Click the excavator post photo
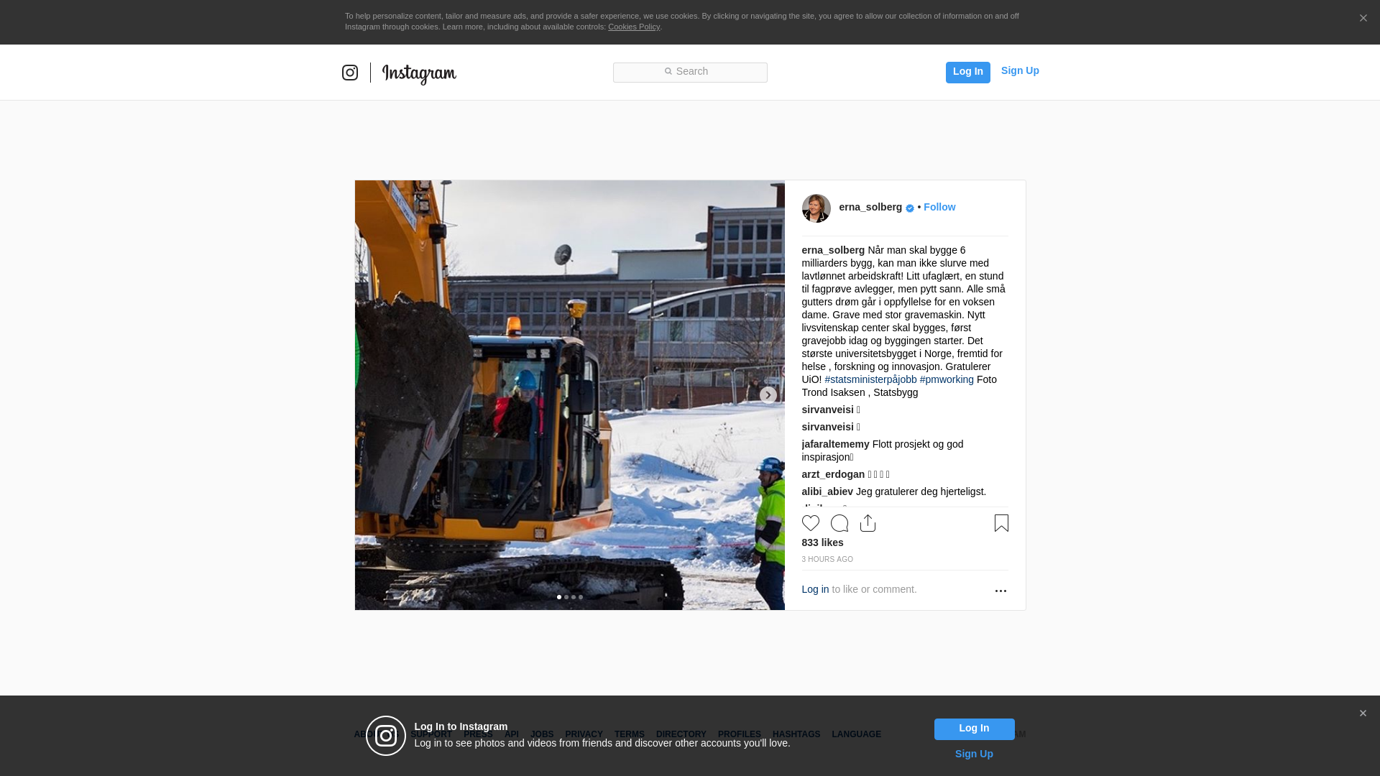 (569, 395)
